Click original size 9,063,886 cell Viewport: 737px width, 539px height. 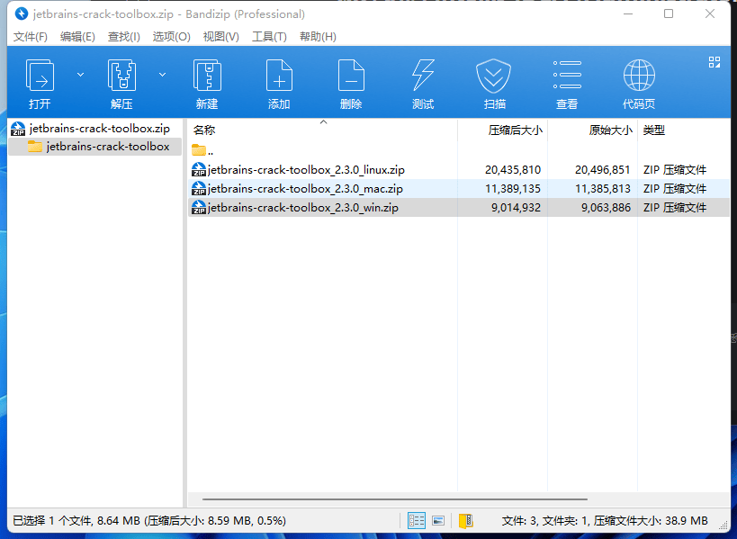(x=606, y=207)
